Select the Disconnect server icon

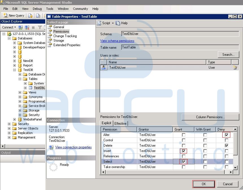point(27,27)
